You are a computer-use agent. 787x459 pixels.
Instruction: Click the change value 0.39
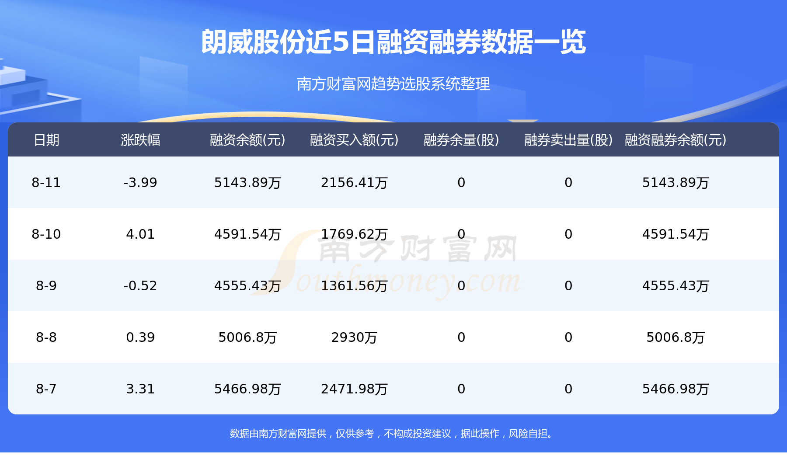tap(140, 337)
